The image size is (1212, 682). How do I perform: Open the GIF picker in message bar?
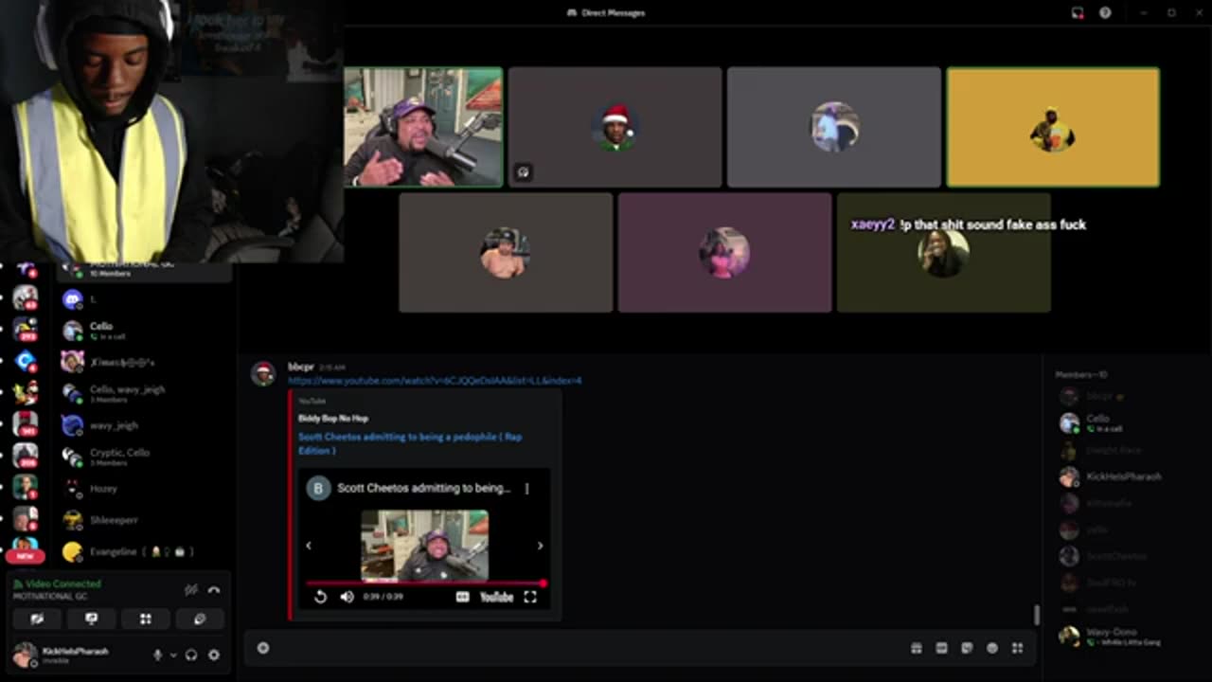click(941, 648)
